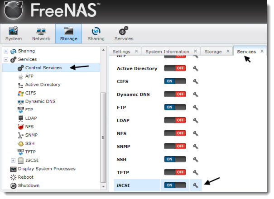
Task: Select the SNMP tree icon
Action: pyautogui.click(x=21, y=135)
